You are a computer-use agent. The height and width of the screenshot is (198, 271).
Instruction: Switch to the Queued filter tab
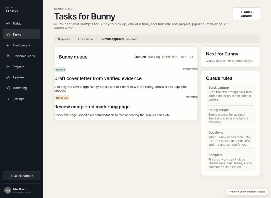click(140, 57)
